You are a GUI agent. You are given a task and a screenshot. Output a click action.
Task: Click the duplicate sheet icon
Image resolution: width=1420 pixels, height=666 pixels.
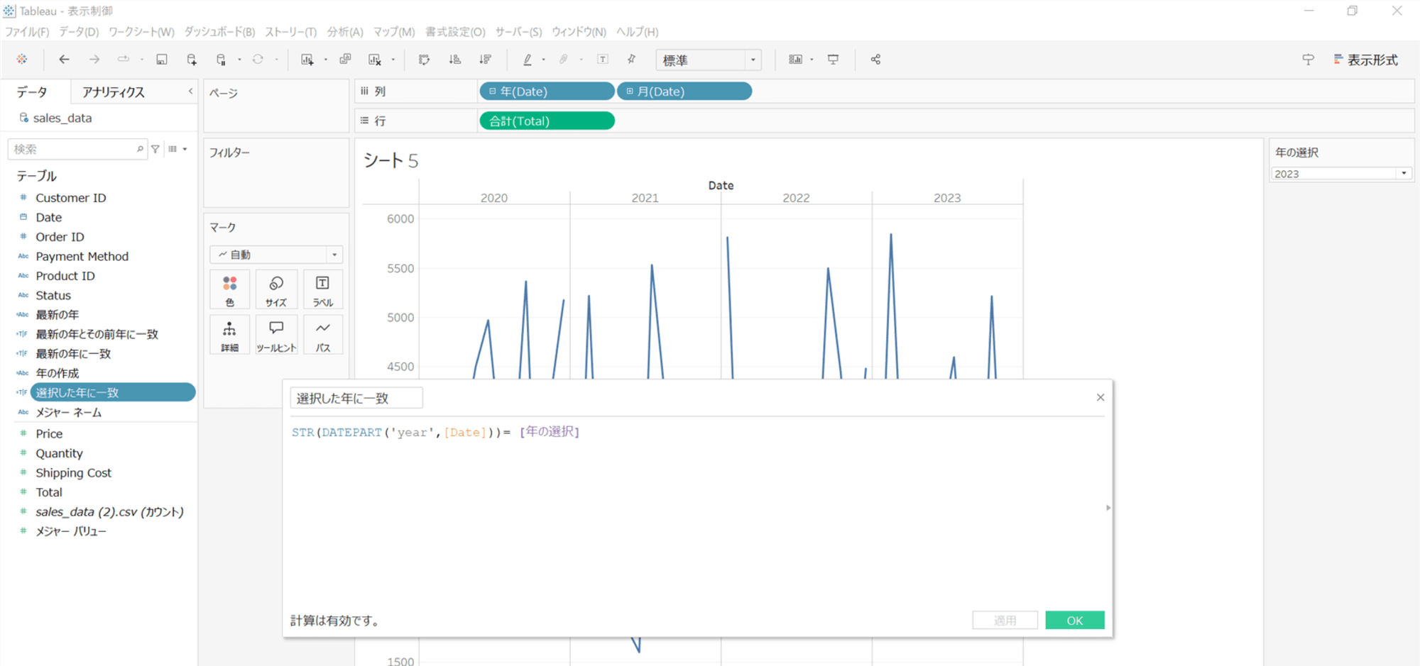click(x=345, y=60)
